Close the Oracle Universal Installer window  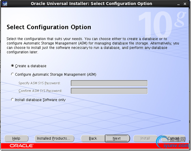coord(185,4)
